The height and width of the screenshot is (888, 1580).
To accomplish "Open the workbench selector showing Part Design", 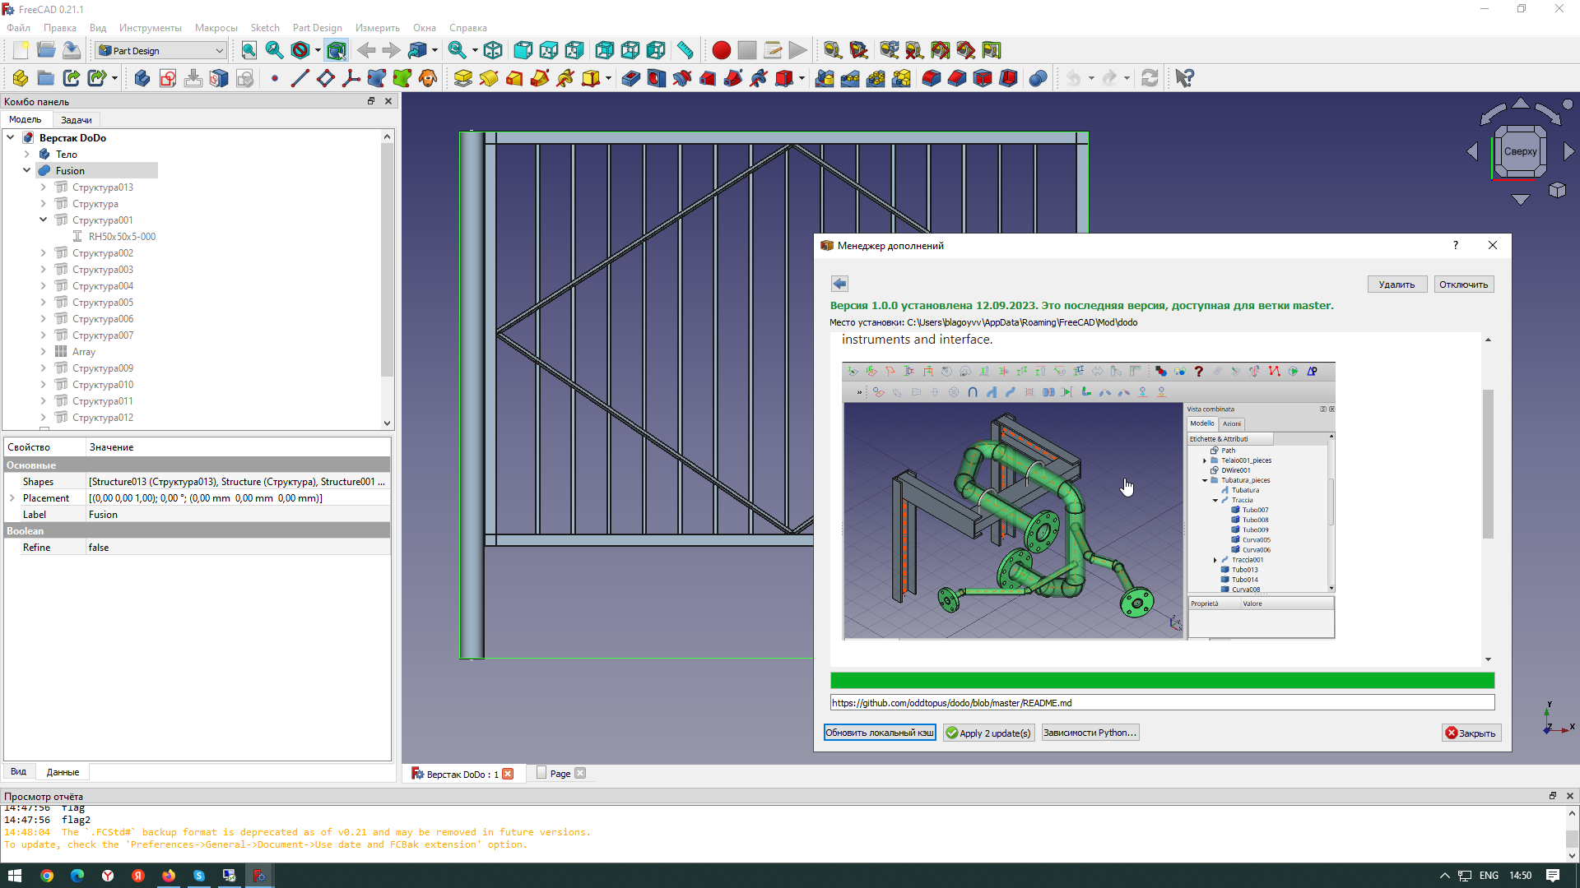I will coord(160,50).
